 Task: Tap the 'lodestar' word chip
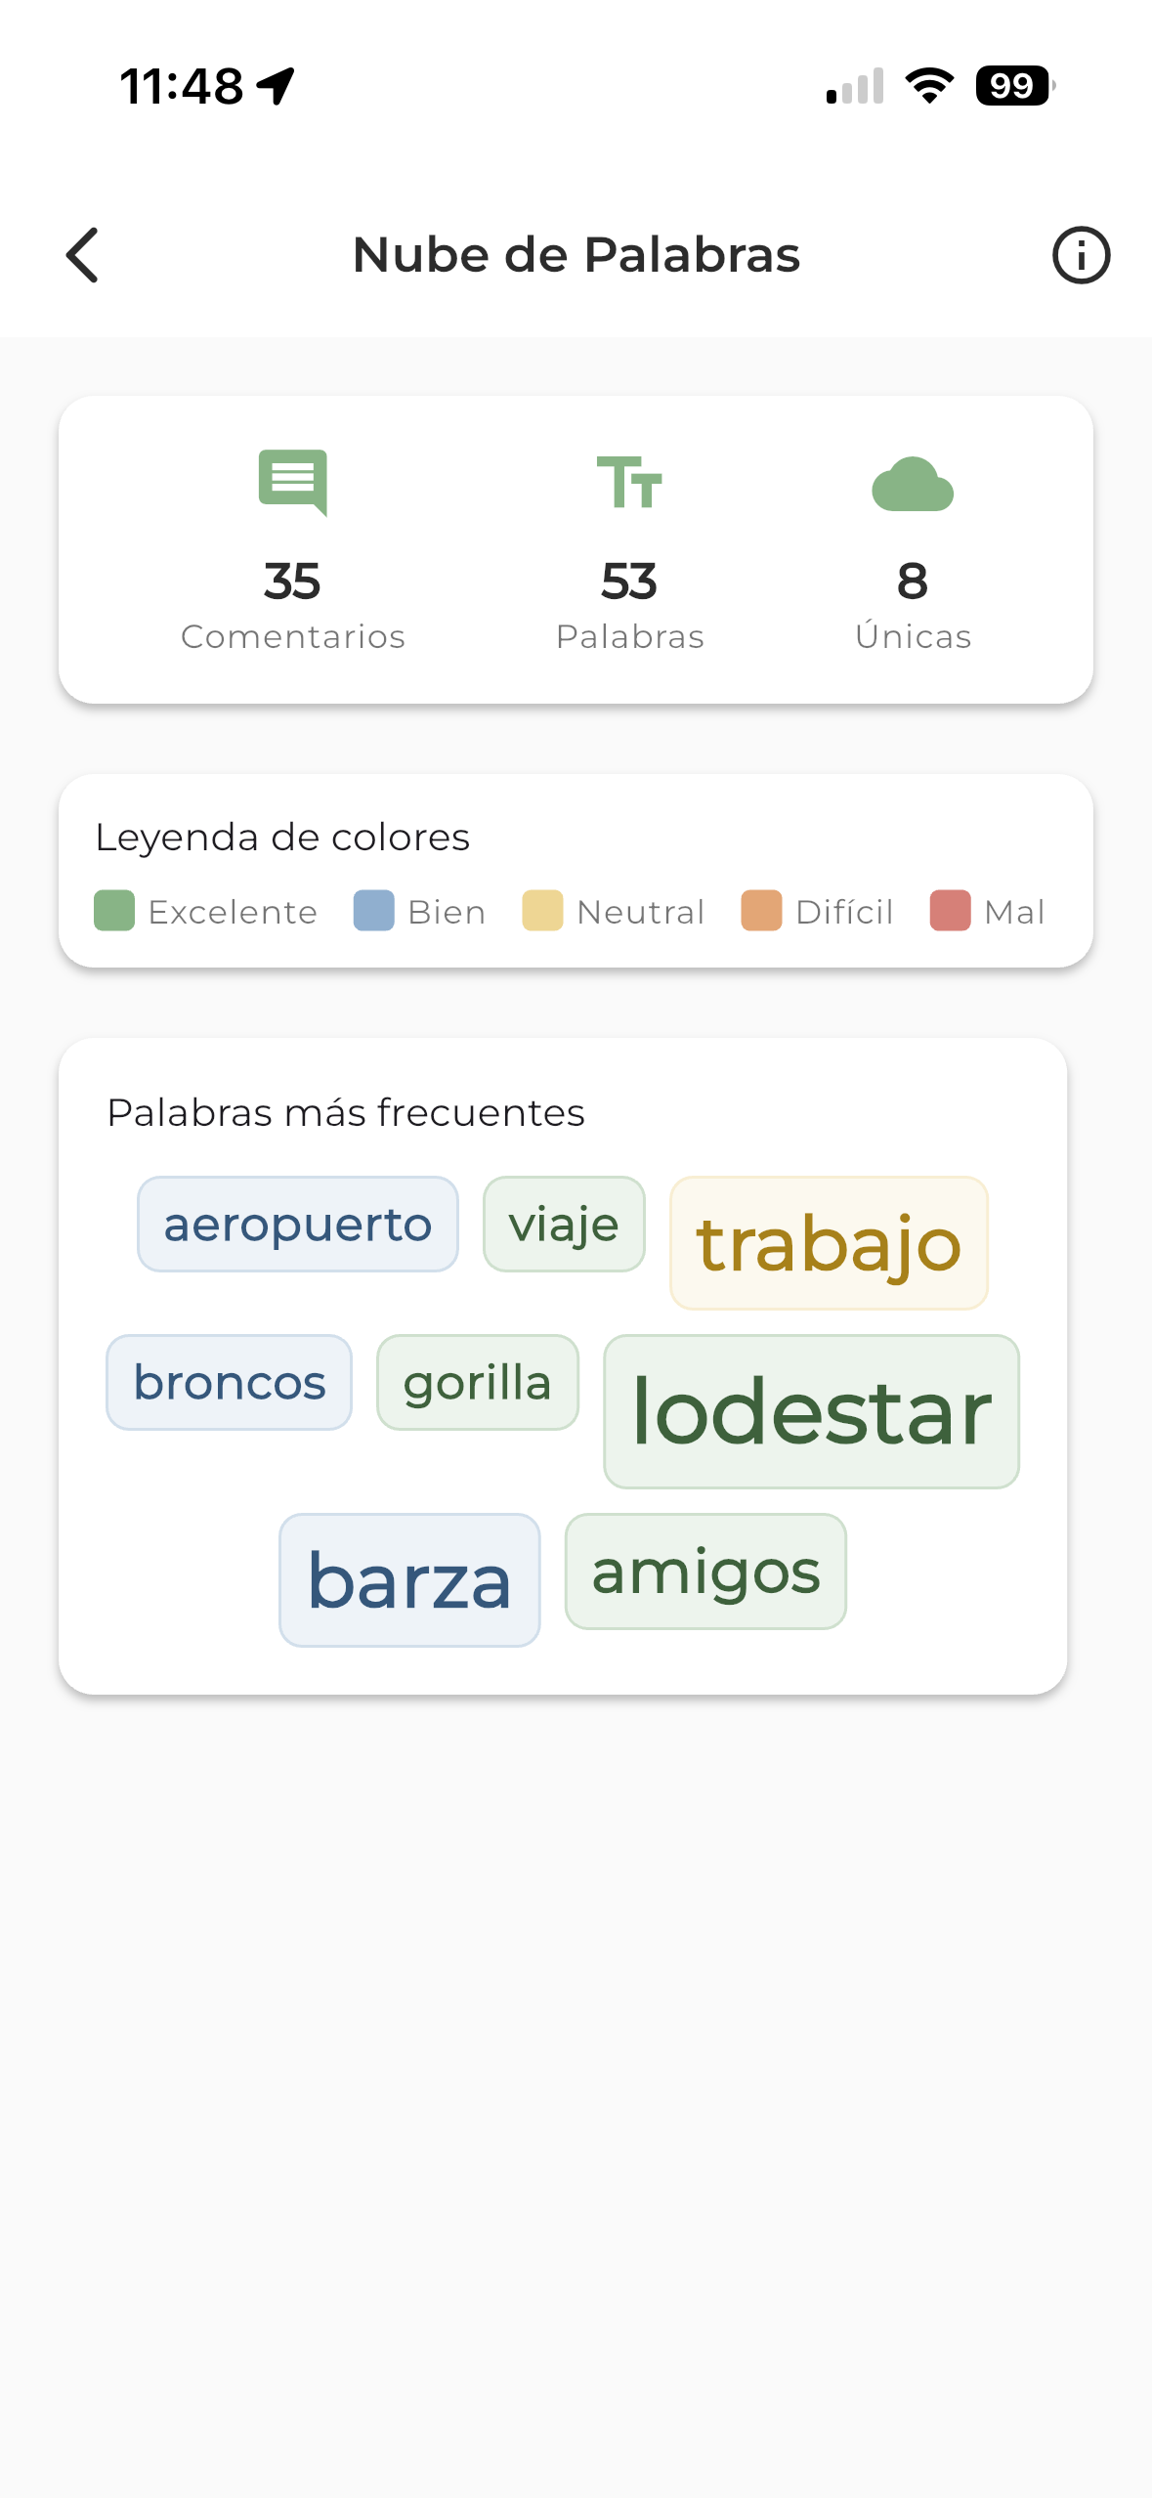point(811,1411)
